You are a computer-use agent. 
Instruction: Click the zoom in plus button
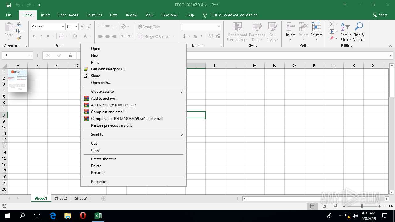click(380, 206)
